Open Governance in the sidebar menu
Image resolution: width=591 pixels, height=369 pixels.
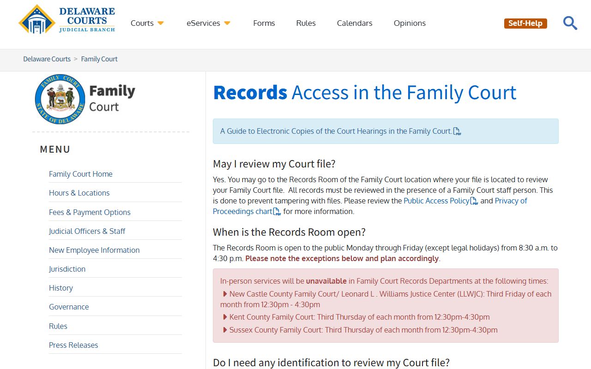pos(69,307)
